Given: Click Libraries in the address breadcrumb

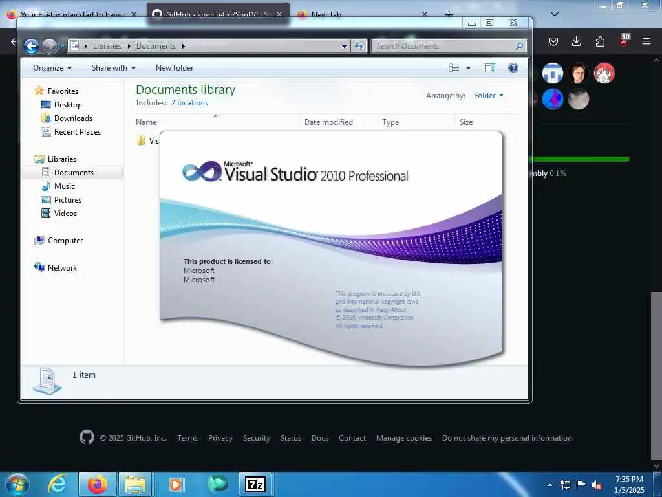Looking at the screenshot, I should pos(107,46).
